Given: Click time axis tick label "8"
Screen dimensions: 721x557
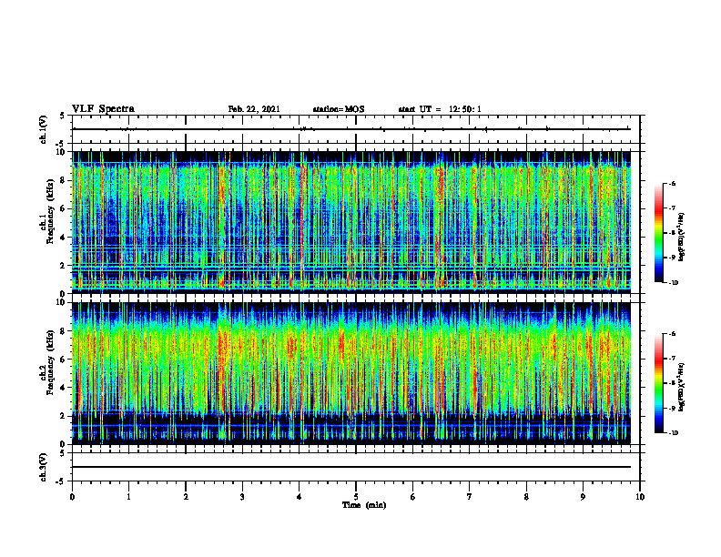Looking at the screenshot, I should point(526,497).
